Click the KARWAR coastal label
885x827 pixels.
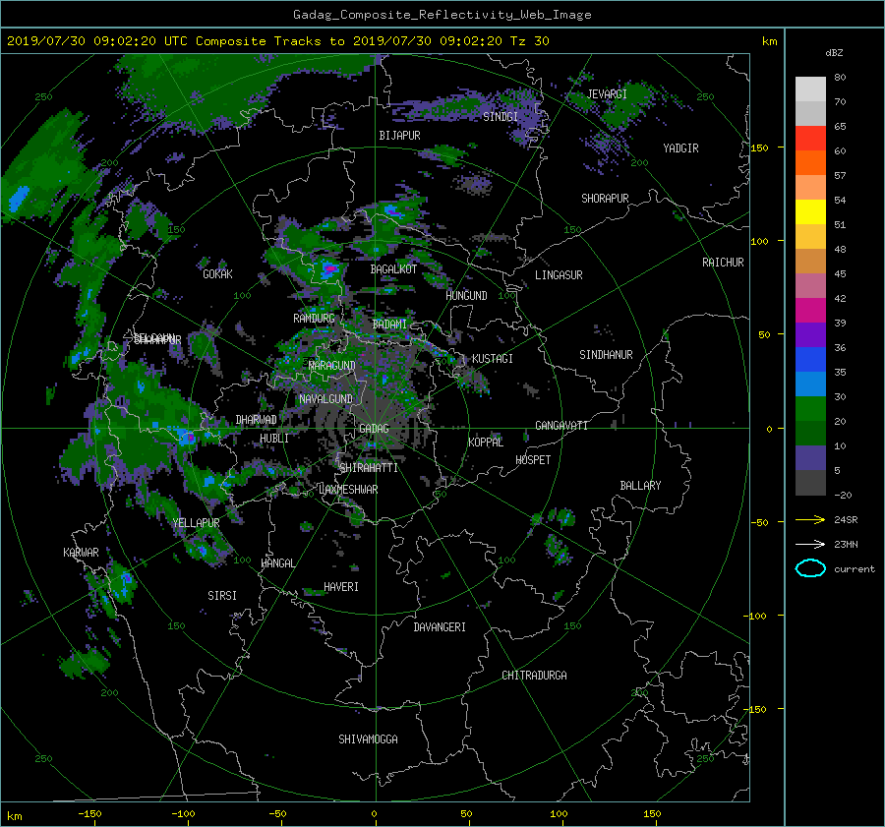click(81, 552)
